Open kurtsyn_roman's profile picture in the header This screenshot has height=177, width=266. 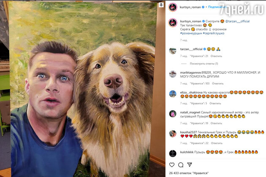point(173,7)
